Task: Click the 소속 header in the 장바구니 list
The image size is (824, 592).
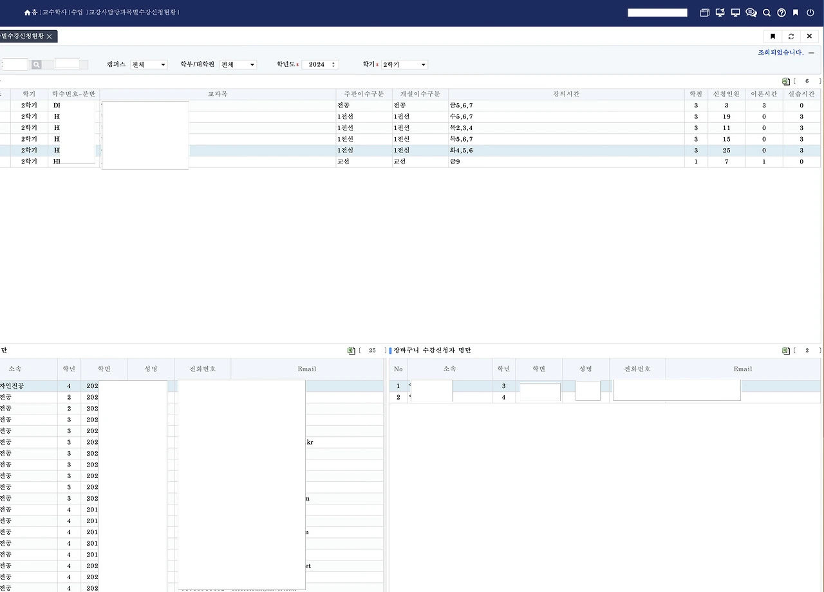Action: coord(449,369)
